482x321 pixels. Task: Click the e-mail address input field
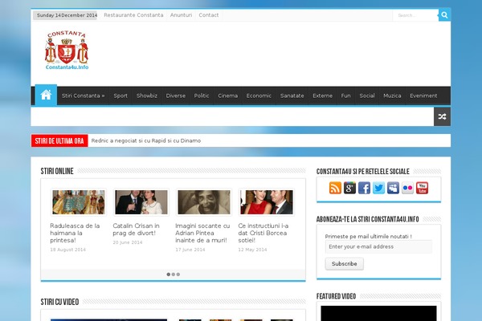[378, 246]
